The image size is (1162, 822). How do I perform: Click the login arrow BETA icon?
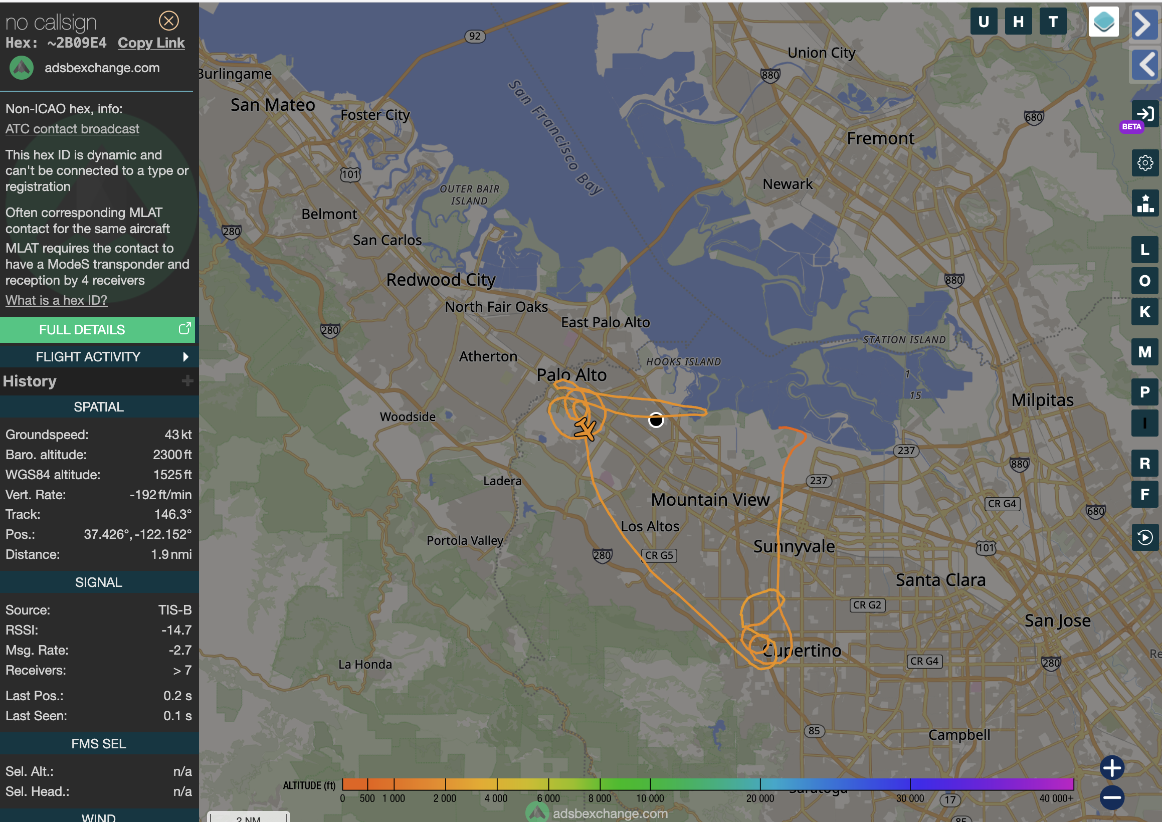click(x=1145, y=113)
